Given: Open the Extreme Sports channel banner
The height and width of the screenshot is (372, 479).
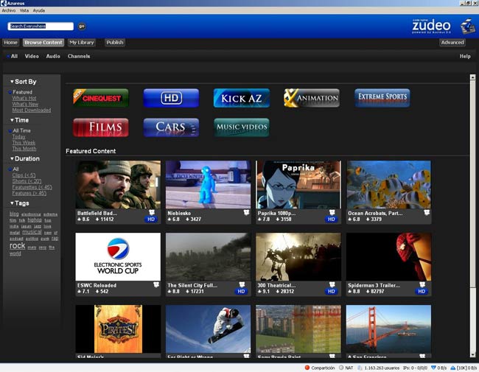Looking at the screenshot, I should coord(382,98).
